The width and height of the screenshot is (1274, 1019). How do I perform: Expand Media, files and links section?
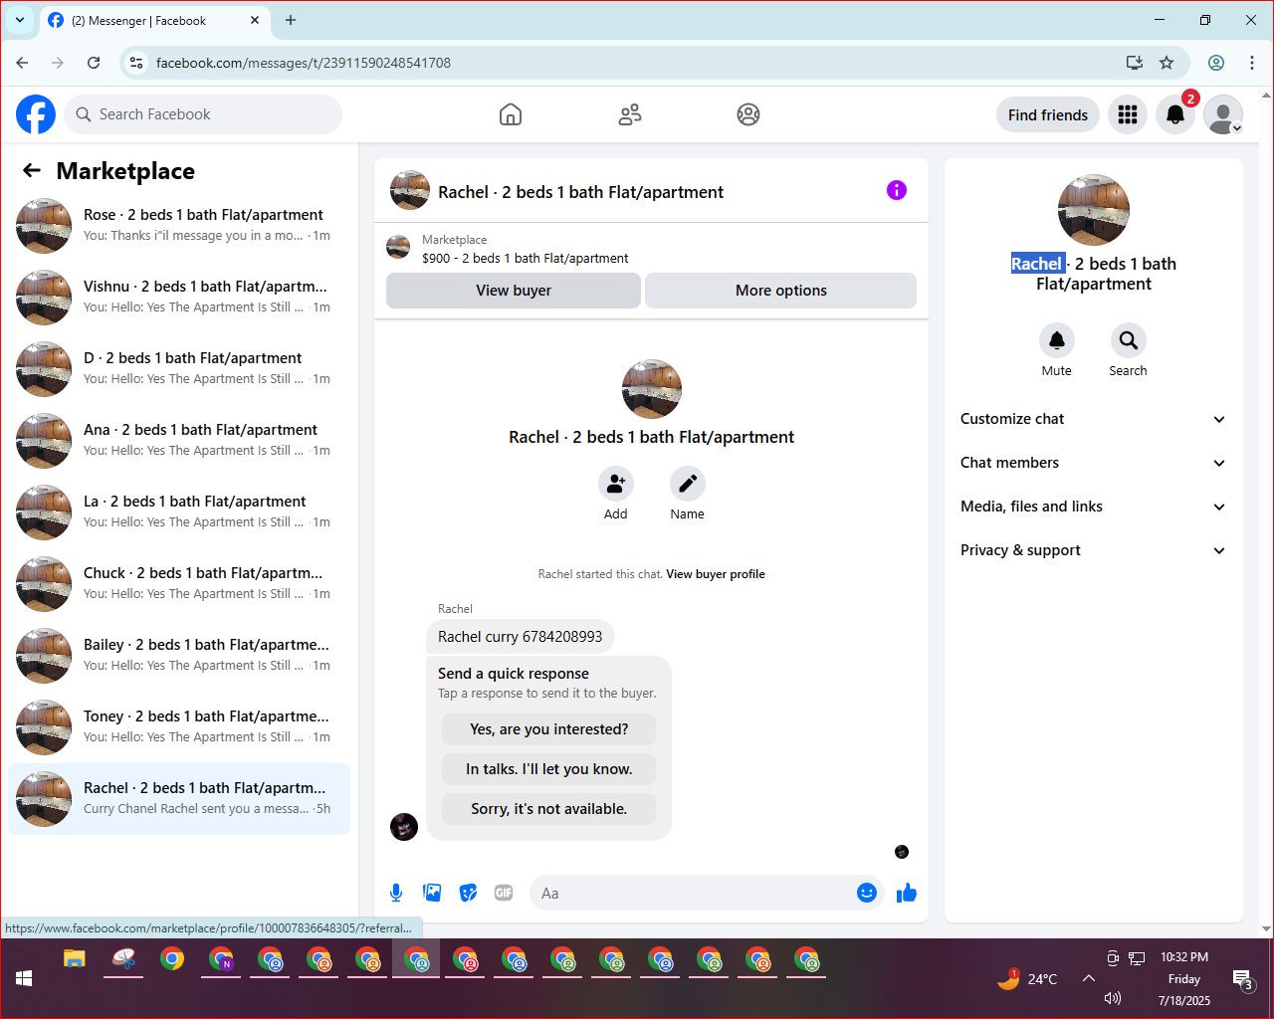1094,507
